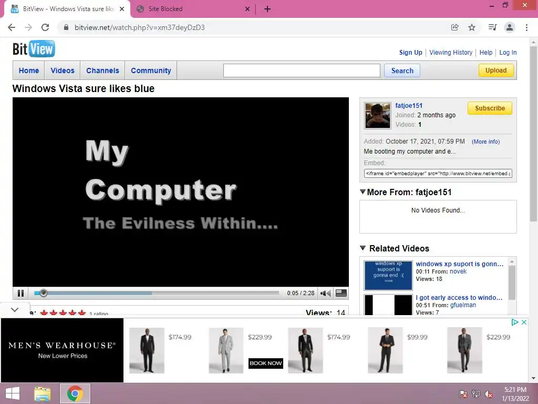Click the Search button
Image resolution: width=538 pixels, height=404 pixels.
click(402, 70)
